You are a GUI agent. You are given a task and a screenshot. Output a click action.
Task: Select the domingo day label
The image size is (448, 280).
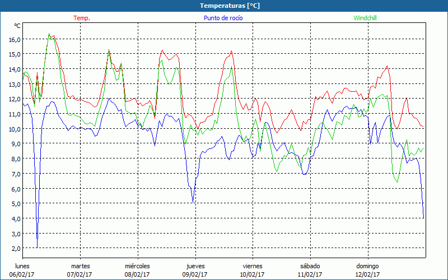367,265
